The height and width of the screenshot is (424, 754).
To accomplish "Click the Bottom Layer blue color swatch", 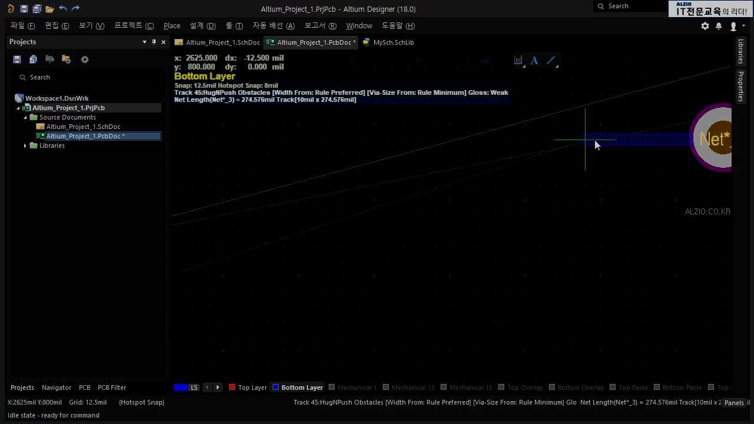I will (275, 387).
